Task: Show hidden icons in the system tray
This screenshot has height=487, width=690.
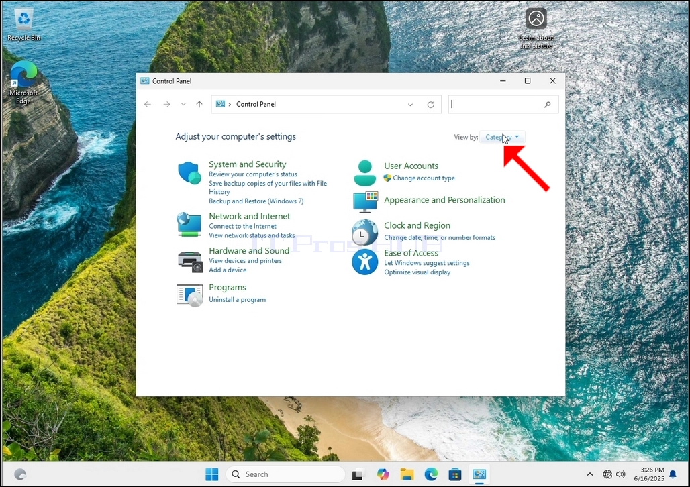Action: pos(590,474)
